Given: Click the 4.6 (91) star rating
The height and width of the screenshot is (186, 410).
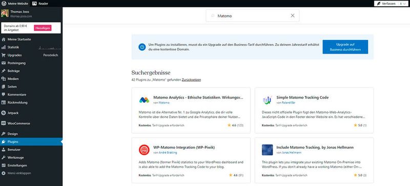Looking at the screenshot, I should click(236, 175).
